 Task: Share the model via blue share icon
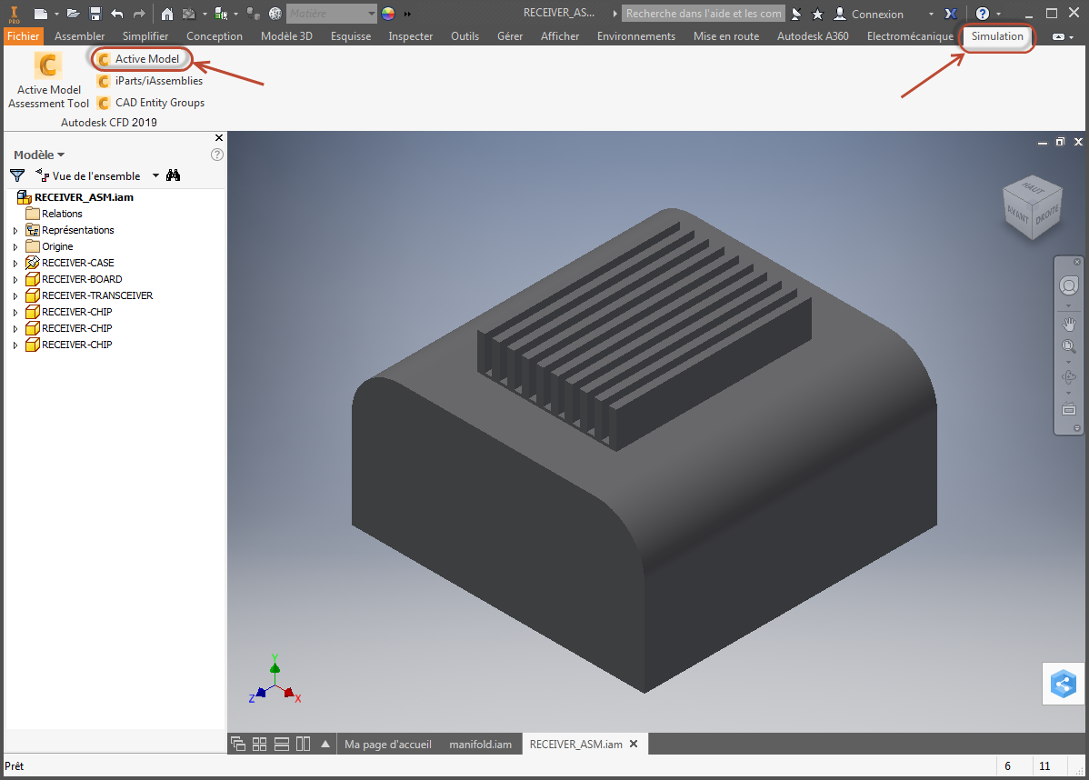tap(1064, 685)
